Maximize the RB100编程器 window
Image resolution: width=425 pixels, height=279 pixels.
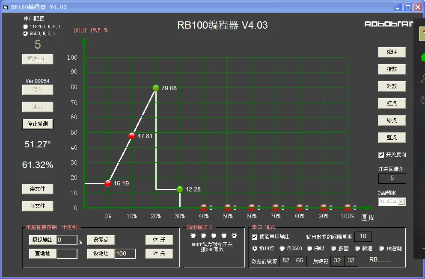tap(408, 7)
